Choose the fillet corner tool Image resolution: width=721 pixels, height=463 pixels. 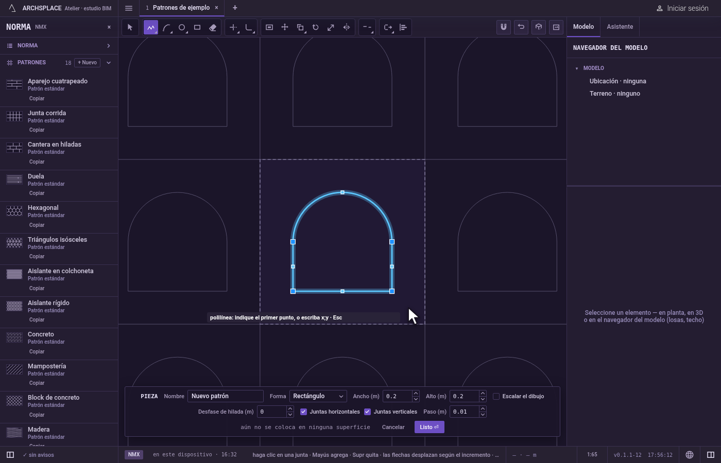(x=249, y=27)
